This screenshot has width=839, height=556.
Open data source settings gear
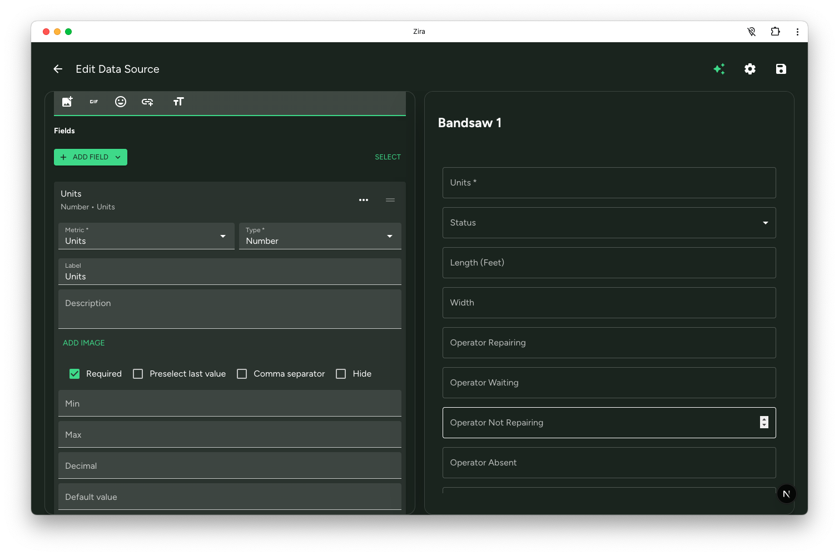(x=750, y=69)
